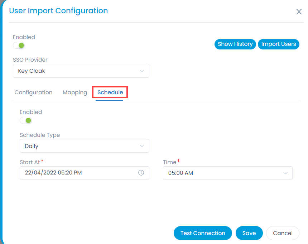308x244 pixels.
Task: Click the Import Users button
Action: pos(279,44)
